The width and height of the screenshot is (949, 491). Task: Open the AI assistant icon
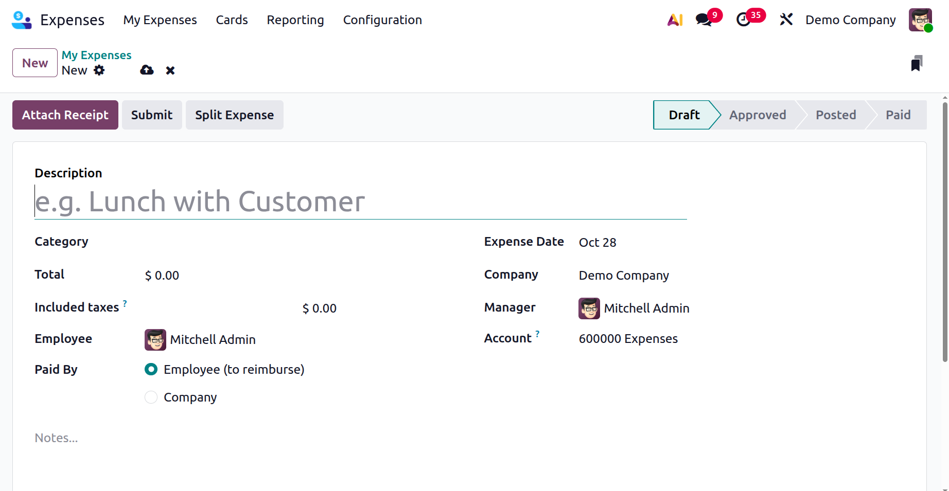tap(675, 20)
